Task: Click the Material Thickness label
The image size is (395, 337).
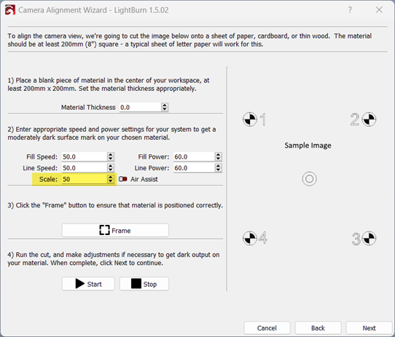Action: pos(88,107)
